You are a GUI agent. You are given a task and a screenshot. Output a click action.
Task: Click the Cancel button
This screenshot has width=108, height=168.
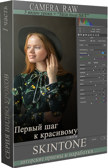click(x=94, y=139)
